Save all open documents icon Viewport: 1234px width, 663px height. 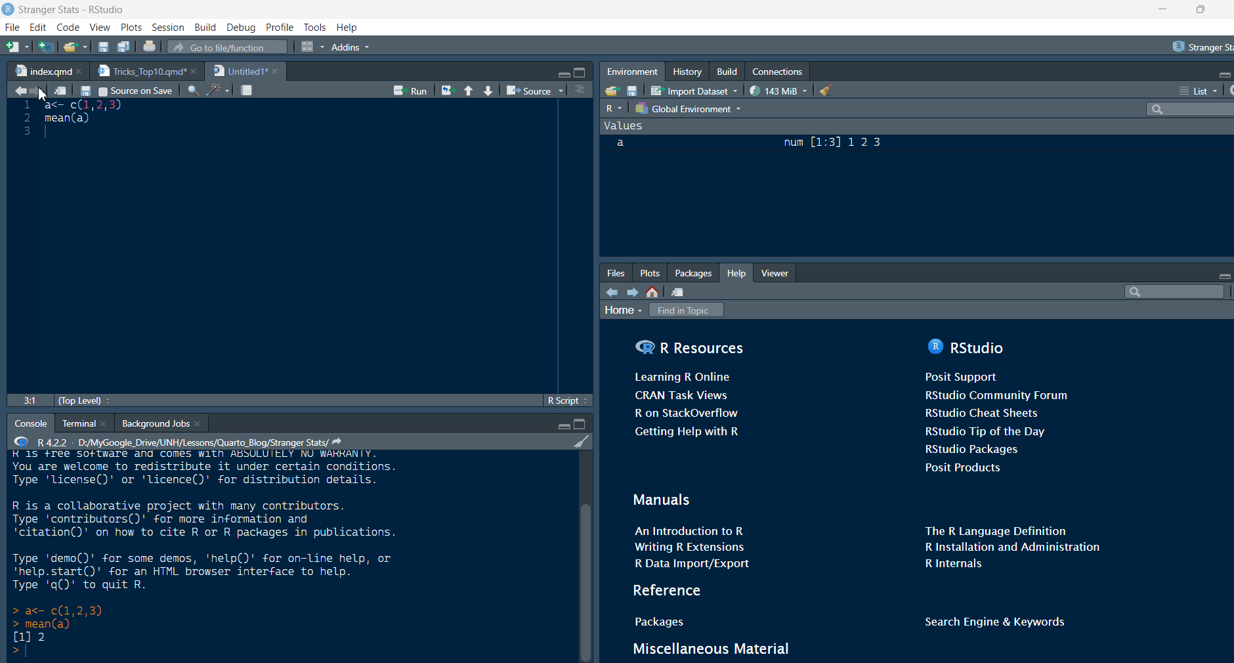click(123, 47)
